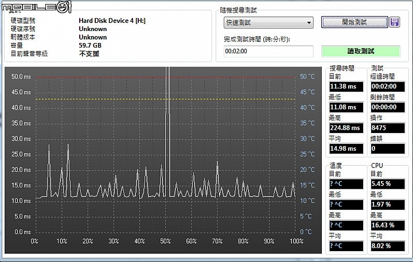The width and height of the screenshot is (413, 262).
Task: Click the 不支援 acoustic level value
Action: point(89,54)
